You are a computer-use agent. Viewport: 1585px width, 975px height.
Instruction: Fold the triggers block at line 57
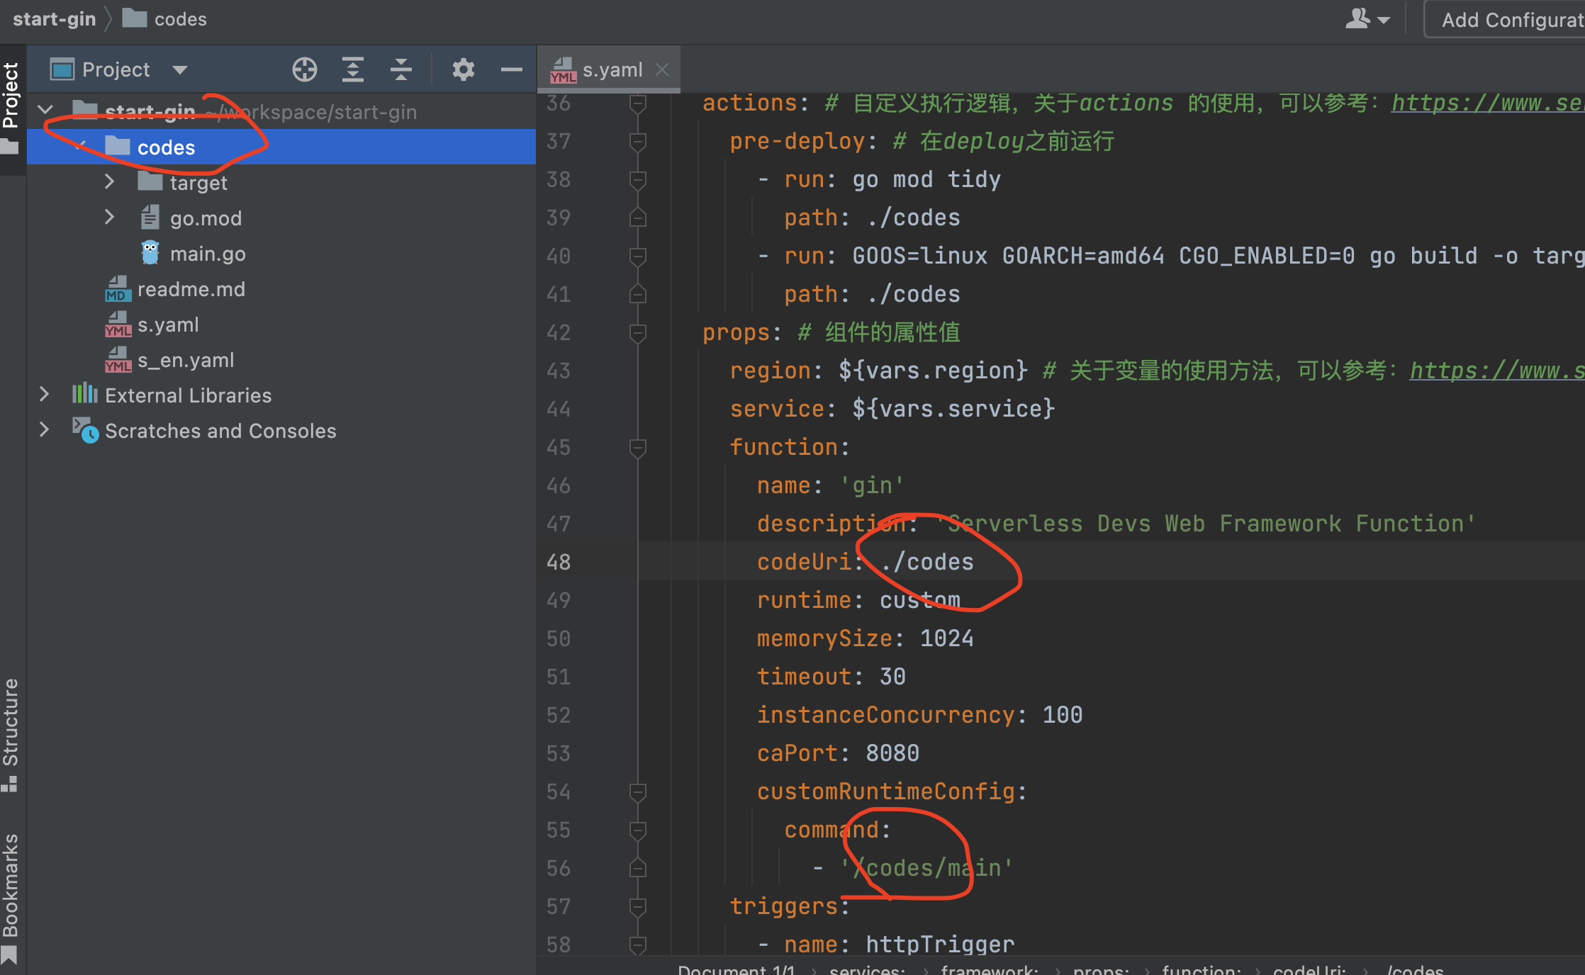tap(637, 907)
